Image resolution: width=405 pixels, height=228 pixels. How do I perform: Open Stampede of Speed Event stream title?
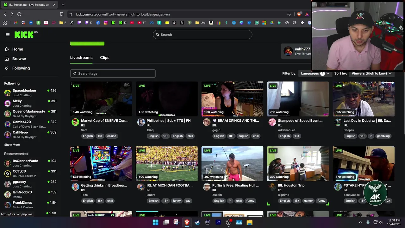click(x=301, y=121)
